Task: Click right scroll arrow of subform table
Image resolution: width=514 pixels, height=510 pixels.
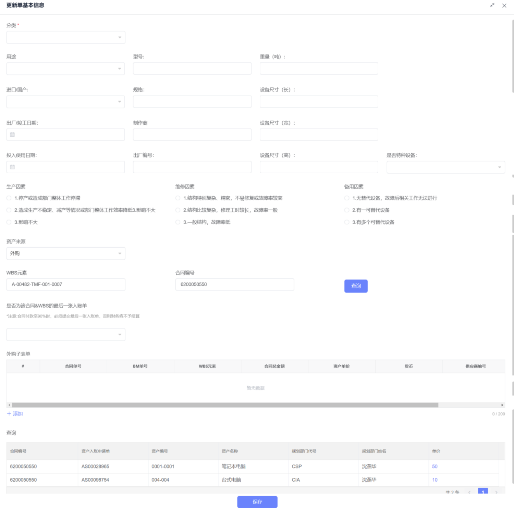Action: point(502,405)
